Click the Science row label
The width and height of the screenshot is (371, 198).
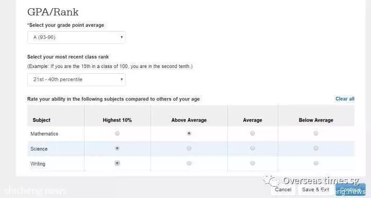(39, 148)
